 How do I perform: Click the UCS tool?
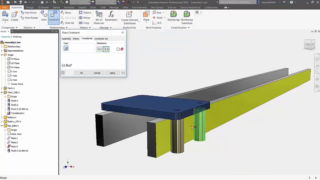click(x=157, y=23)
